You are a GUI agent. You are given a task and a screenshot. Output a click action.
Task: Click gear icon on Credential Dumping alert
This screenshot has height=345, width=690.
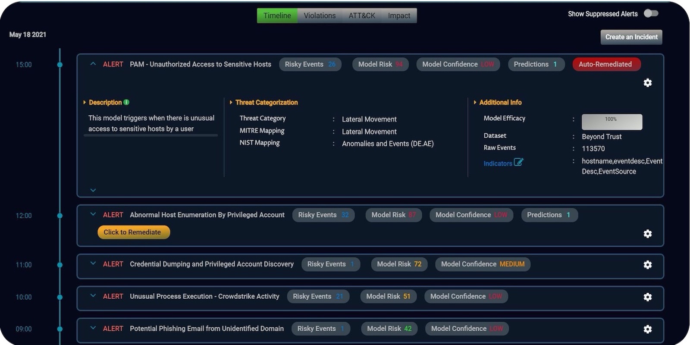(x=647, y=265)
